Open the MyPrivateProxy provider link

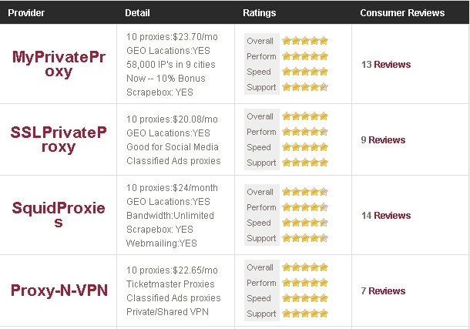tap(59, 64)
